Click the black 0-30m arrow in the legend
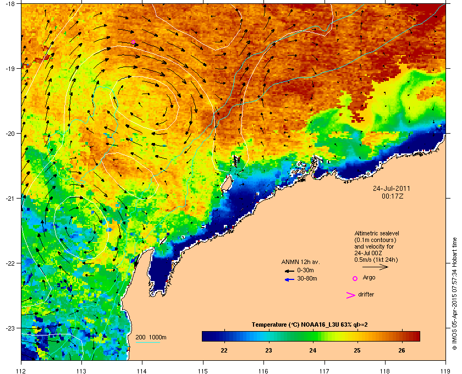This screenshot has height=374, width=462. click(289, 271)
